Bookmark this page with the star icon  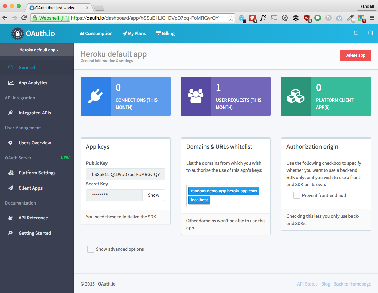click(230, 18)
